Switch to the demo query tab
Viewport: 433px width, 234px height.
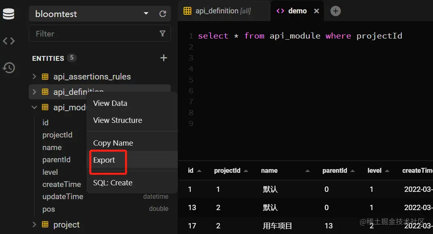click(x=297, y=11)
